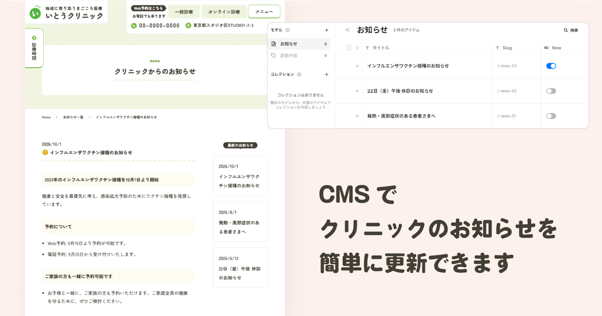Click the 一般診療 button
This screenshot has height=316, width=602.
tap(184, 11)
